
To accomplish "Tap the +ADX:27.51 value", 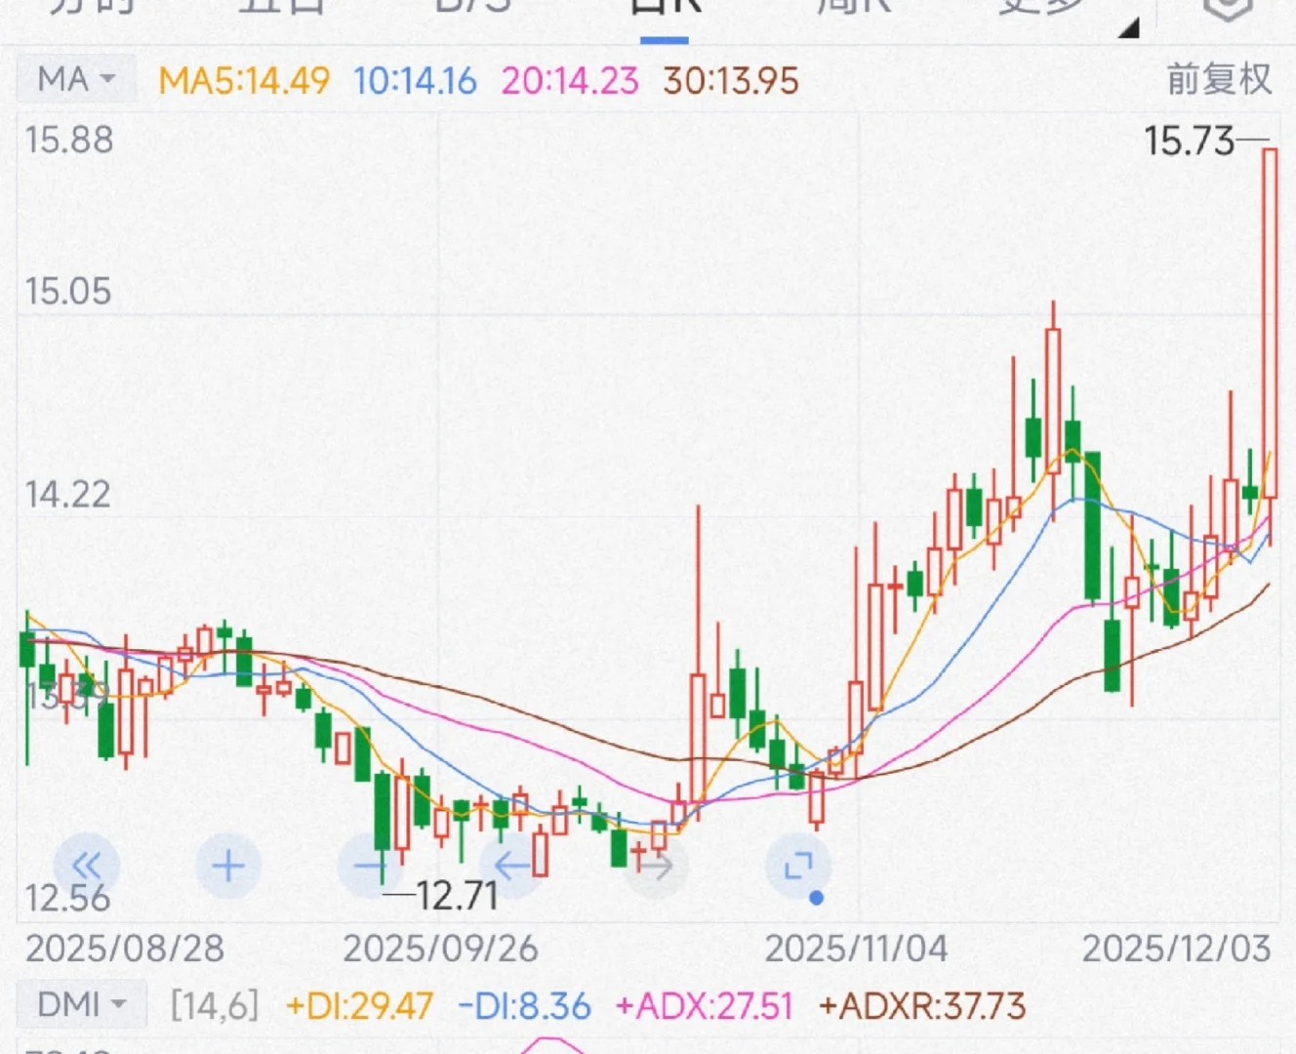I will 705,1006.
